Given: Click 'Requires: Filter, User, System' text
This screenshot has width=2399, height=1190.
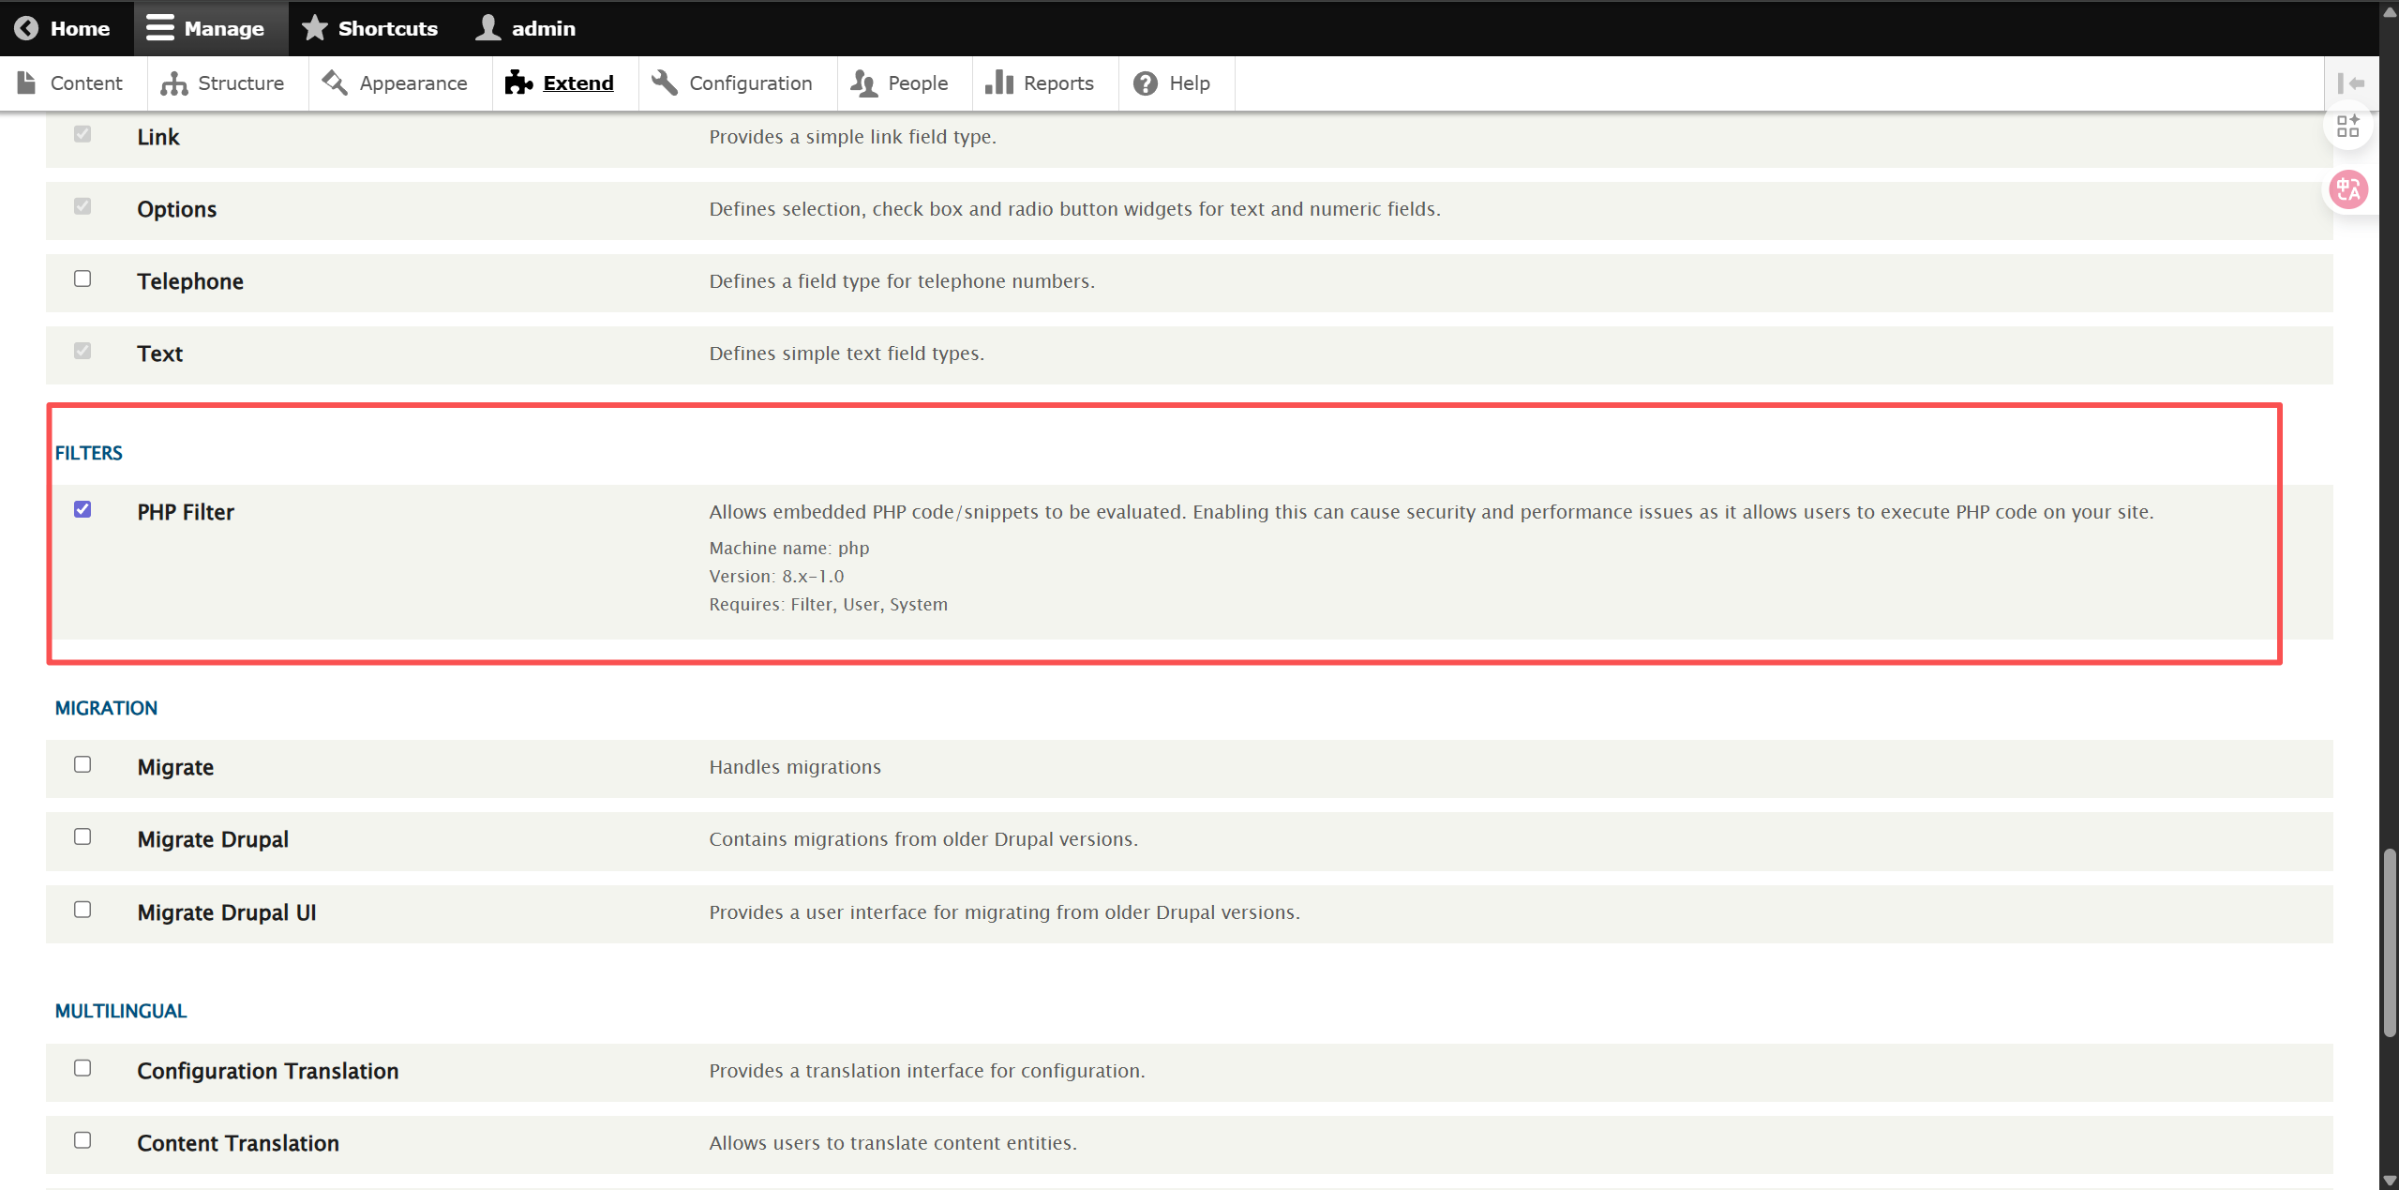Looking at the screenshot, I should pyautogui.click(x=829, y=604).
